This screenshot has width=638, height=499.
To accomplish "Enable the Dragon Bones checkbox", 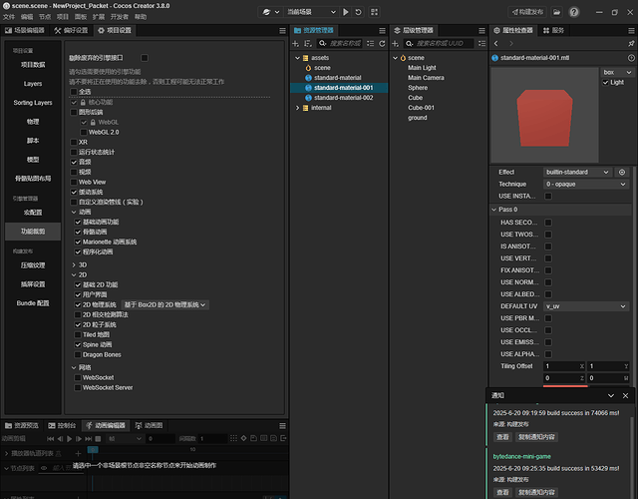I will [x=78, y=355].
